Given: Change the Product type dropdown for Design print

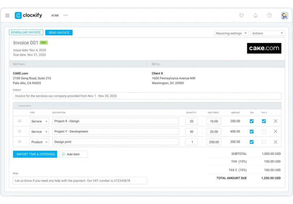Looking at the screenshot, I should [x=39, y=142].
